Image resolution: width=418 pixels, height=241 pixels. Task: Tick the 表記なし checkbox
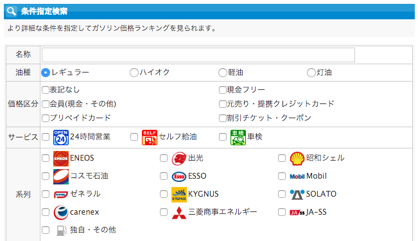(x=46, y=90)
